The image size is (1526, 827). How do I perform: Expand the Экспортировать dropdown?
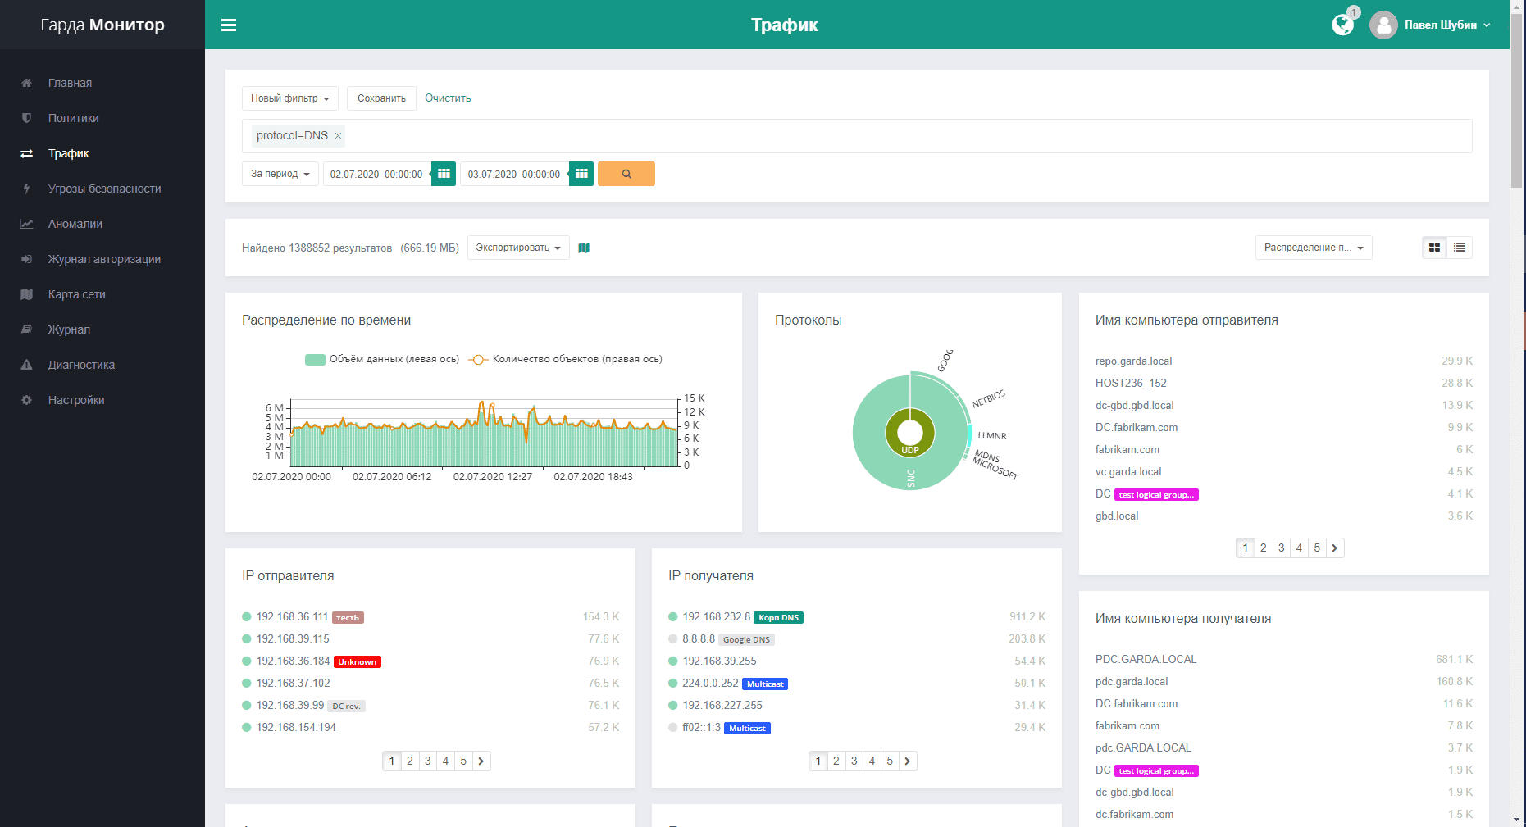pos(518,248)
